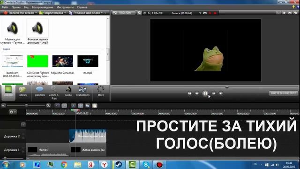Image resolution: width=300 pixels, height=169 pixels.
Task: Click the timeline split button
Action: click(x=81, y=106)
